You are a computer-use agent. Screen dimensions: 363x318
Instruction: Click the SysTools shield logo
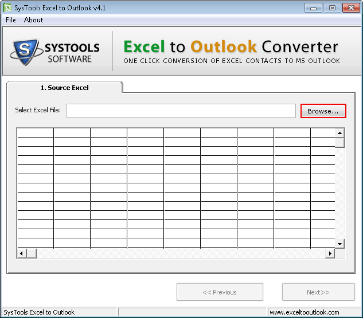(x=25, y=52)
